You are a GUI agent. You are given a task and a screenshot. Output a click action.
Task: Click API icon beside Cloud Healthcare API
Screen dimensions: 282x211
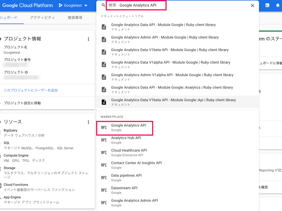(104, 153)
